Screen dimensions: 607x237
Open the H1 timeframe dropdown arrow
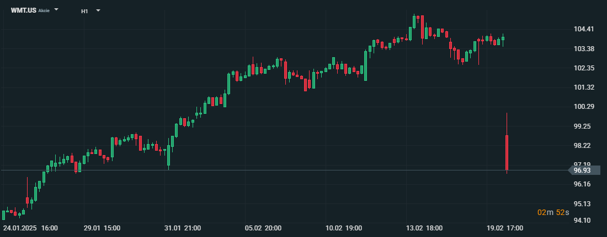point(98,10)
